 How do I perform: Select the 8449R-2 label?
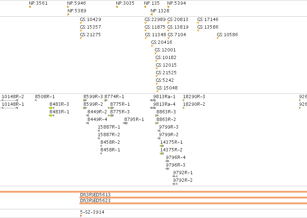pos(97,112)
